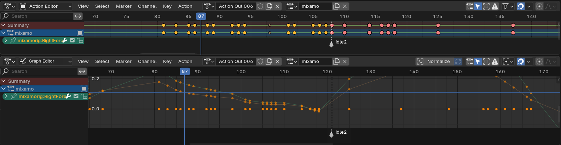Open snapping options in Graph Editor

click(529, 61)
